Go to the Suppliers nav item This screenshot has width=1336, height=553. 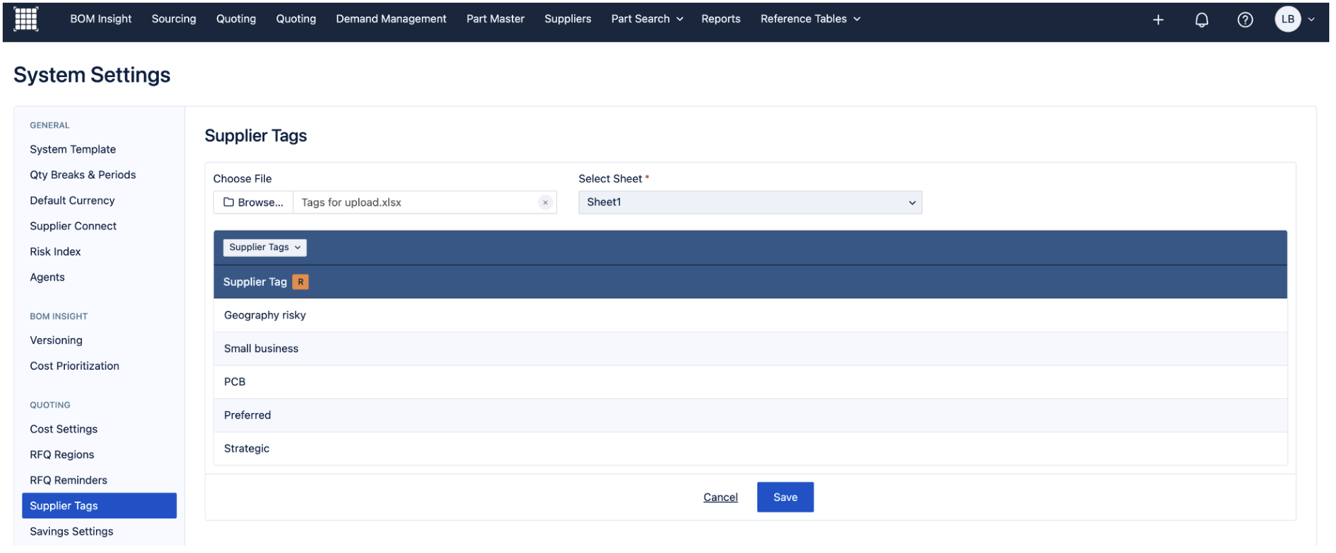567,19
